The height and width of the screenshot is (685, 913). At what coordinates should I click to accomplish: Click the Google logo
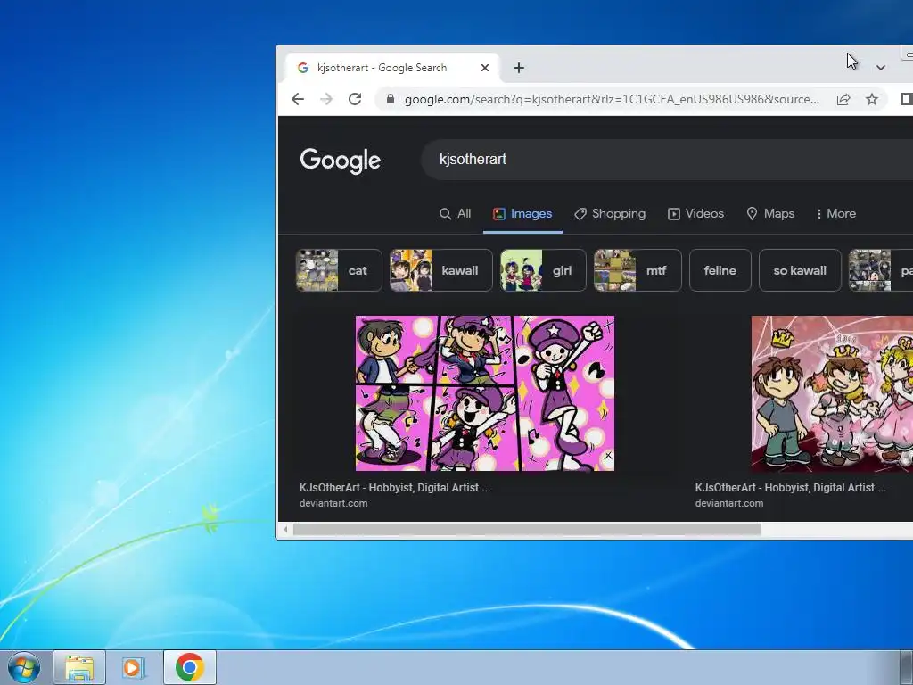click(x=340, y=161)
